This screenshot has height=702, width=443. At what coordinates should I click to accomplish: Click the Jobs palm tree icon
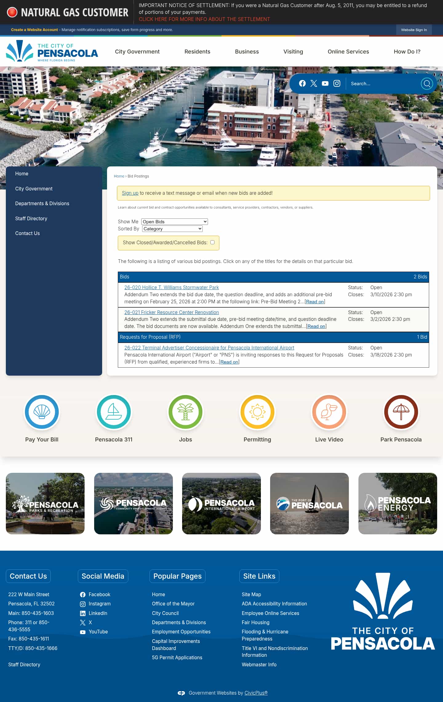(186, 412)
